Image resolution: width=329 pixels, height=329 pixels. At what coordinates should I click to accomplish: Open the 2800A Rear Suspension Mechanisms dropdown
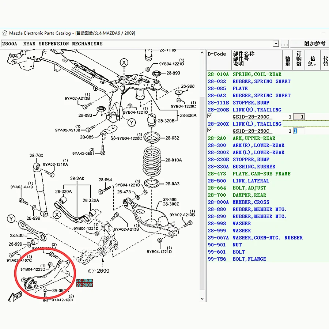point(276,44)
